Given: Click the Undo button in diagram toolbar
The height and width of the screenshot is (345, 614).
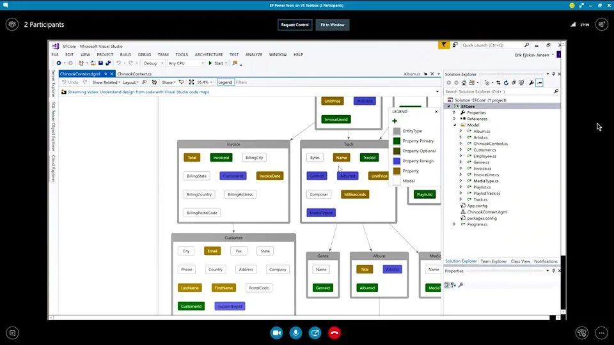Looking at the screenshot, I should tap(70, 82).
